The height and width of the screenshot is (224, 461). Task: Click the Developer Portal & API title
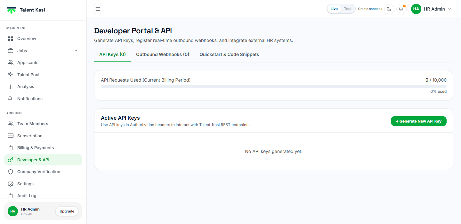133,31
